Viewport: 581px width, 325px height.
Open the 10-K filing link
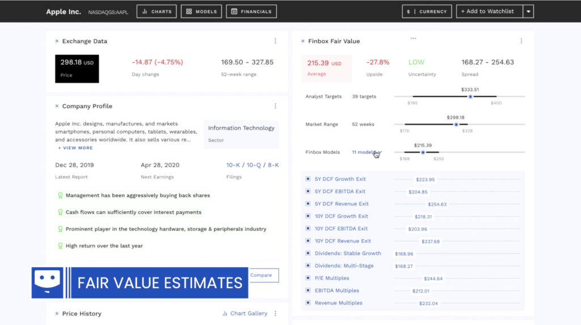pos(233,165)
